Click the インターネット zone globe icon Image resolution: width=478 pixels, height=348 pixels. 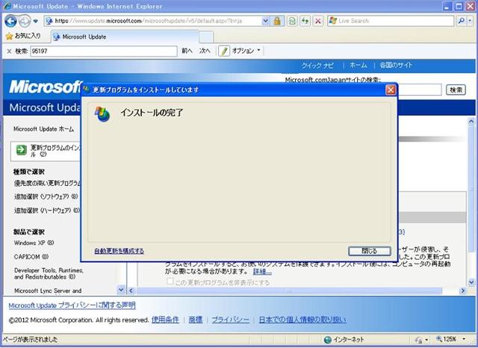(328, 340)
